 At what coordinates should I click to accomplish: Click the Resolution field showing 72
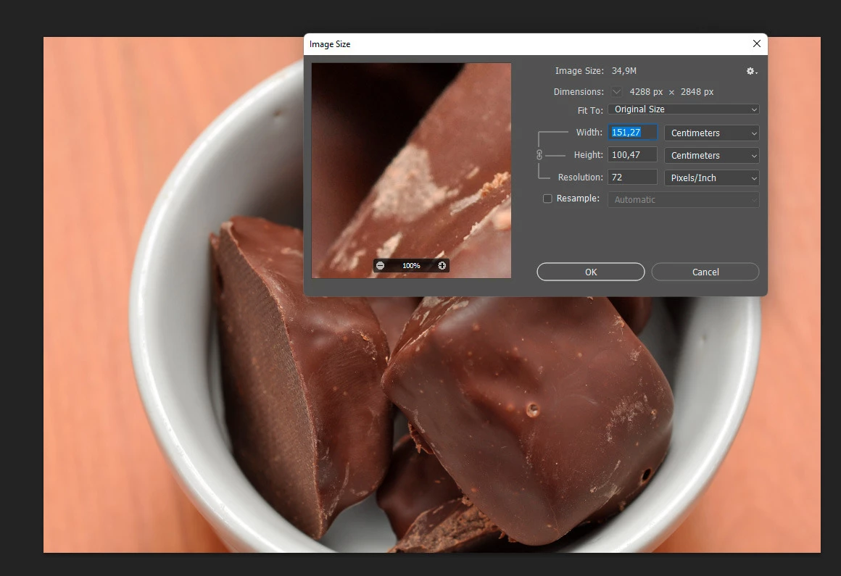632,178
